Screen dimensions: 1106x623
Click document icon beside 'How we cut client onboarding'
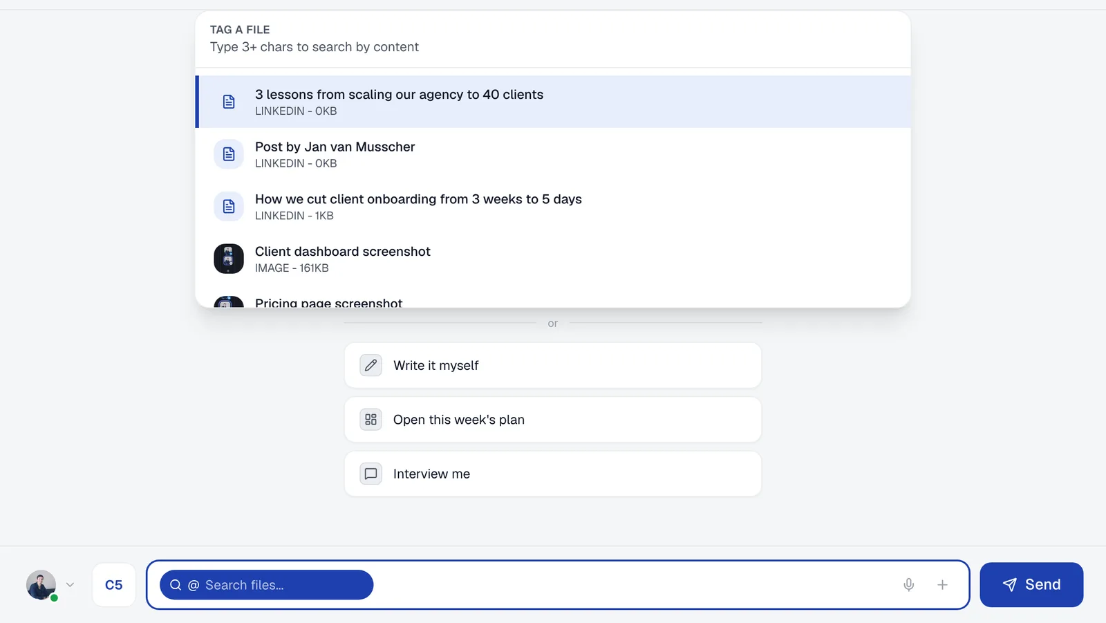229,207
